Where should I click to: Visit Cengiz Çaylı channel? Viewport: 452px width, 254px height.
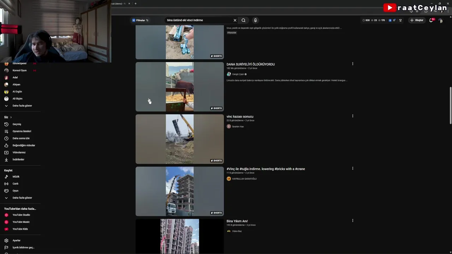point(238,74)
